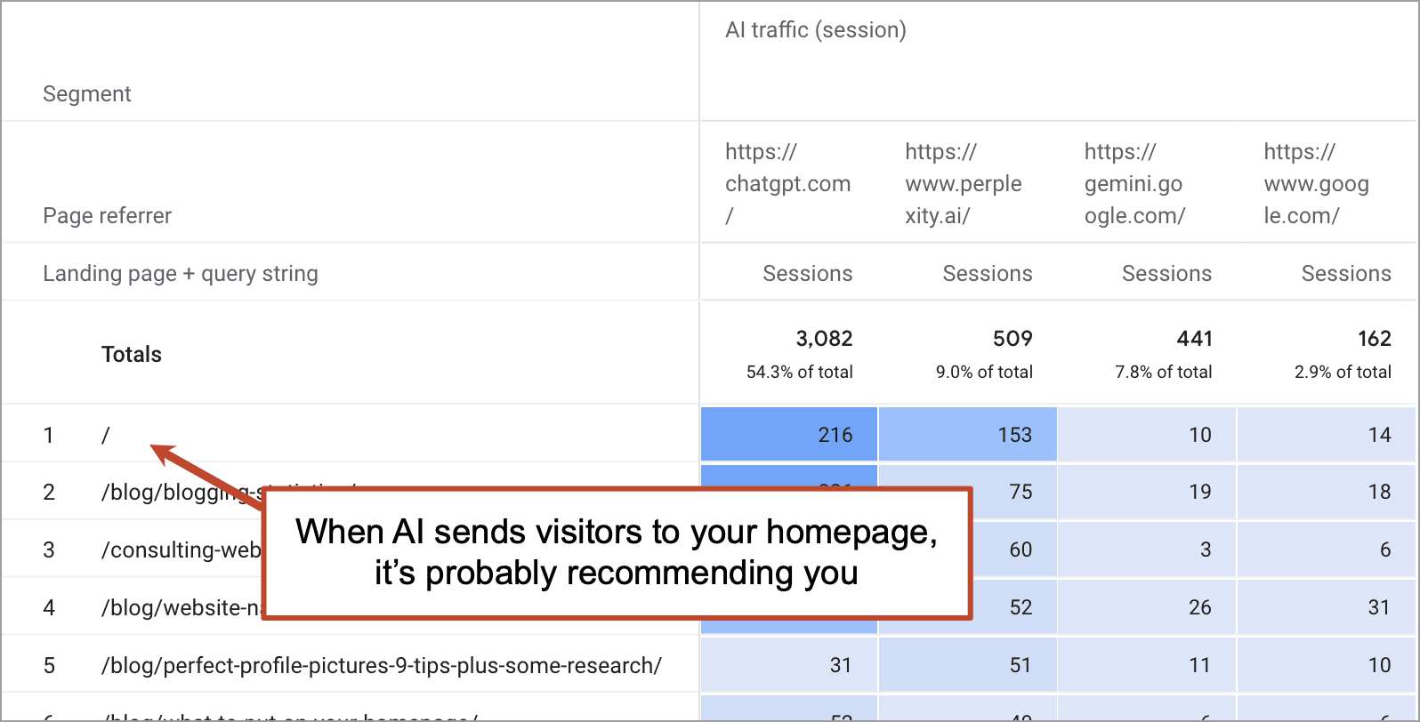The width and height of the screenshot is (1420, 722).
Task: Click the Totals row label
Action: (x=131, y=353)
